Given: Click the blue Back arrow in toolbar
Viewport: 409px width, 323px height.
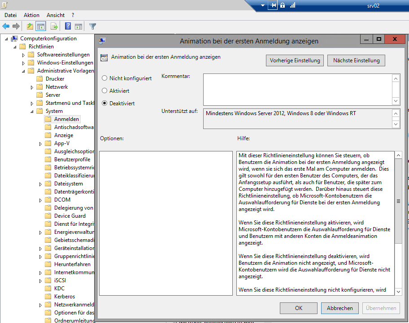Looking at the screenshot, I should coord(6,26).
